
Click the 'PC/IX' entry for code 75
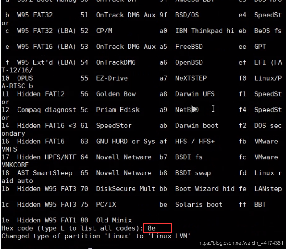[106, 205]
